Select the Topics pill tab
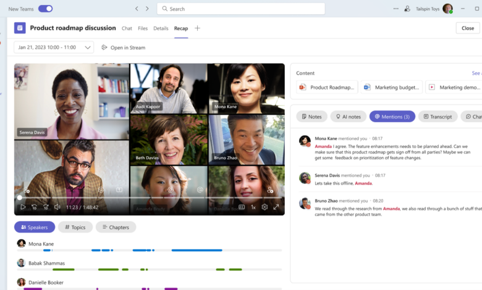This screenshot has width=482, height=290. pyautogui.click(x=75, y=227)
